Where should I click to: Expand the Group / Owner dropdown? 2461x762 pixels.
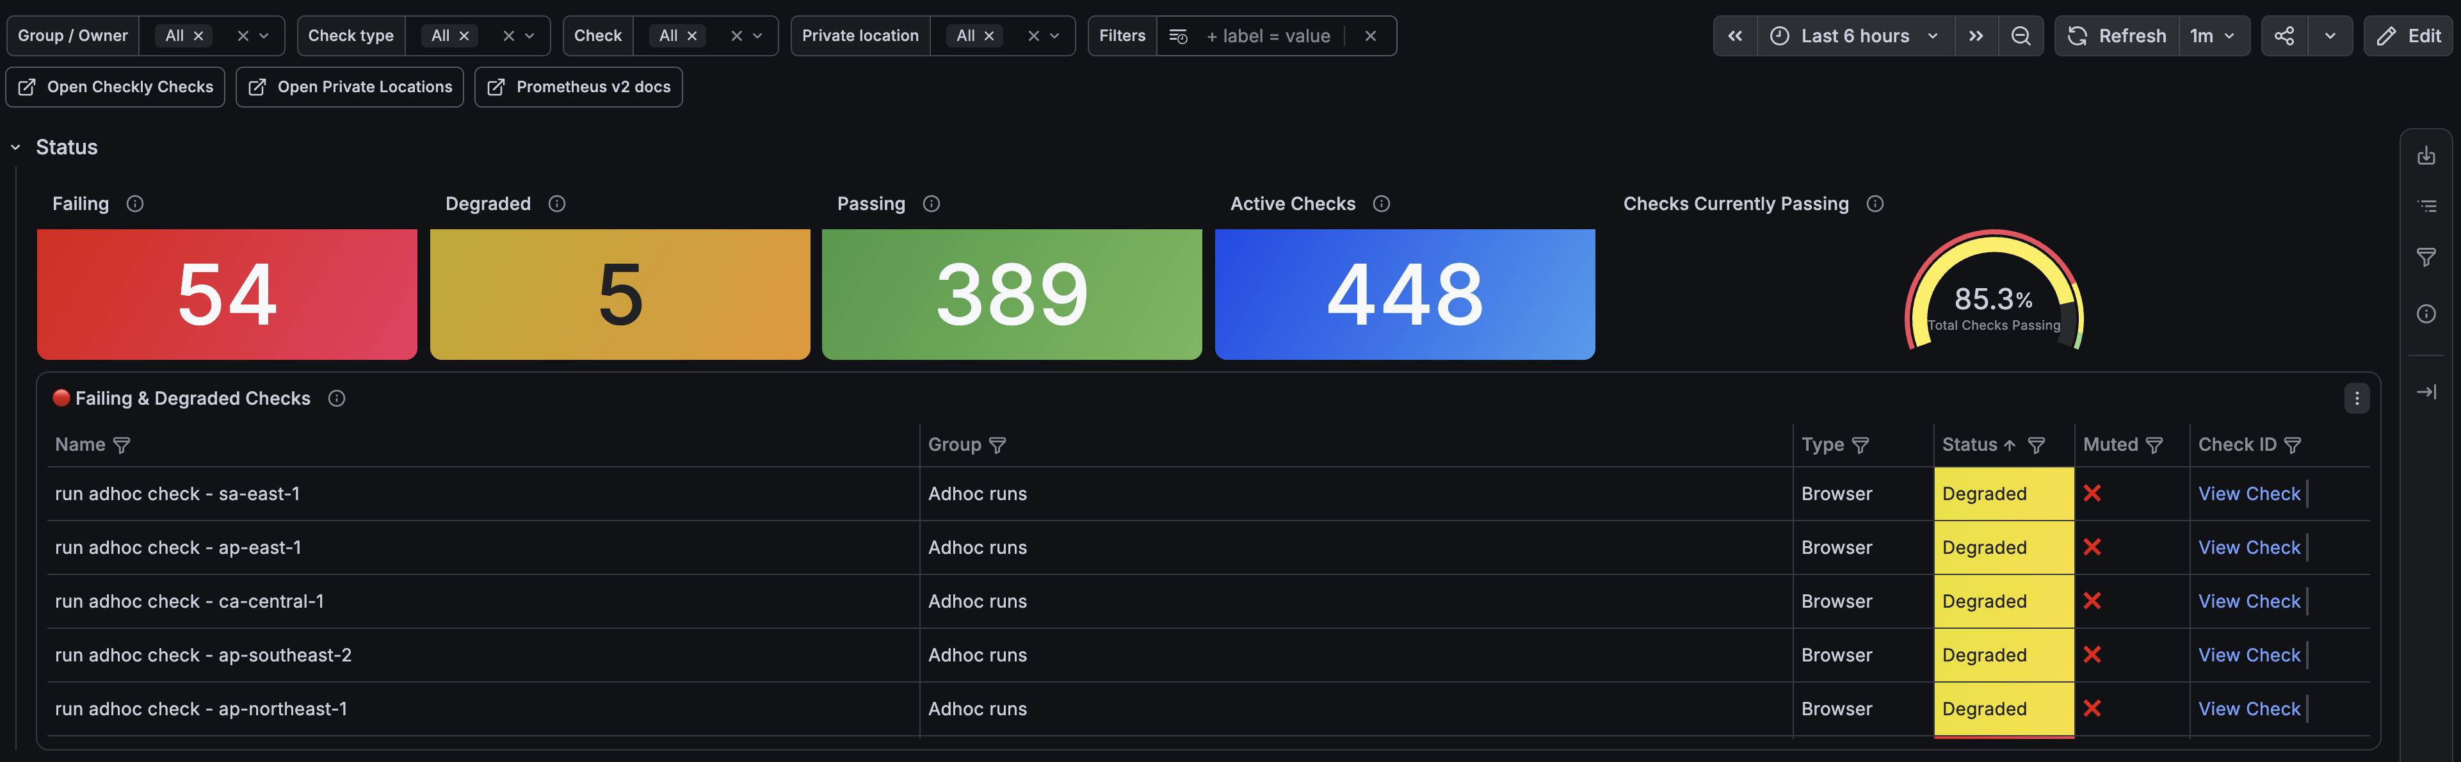point(264,36)
